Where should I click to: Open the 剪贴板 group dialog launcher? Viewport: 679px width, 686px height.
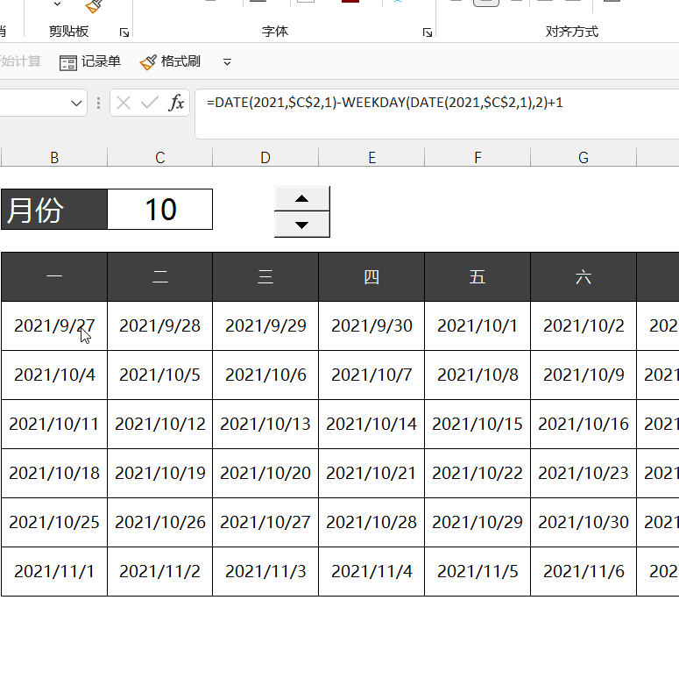[x=124, y=32]
